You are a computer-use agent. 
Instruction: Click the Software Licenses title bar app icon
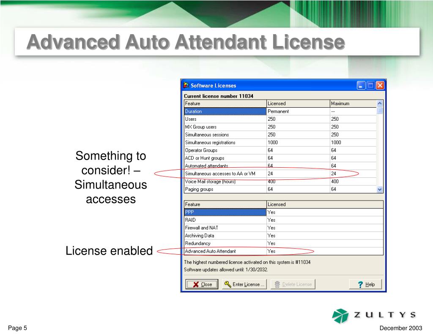[186, 85]
